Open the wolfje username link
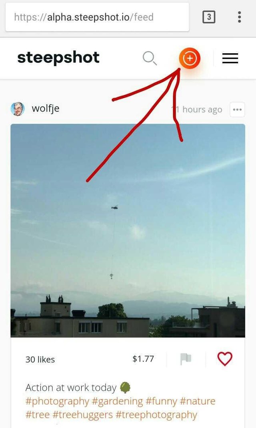Viewport: 256px width, 428px height. 46,109
